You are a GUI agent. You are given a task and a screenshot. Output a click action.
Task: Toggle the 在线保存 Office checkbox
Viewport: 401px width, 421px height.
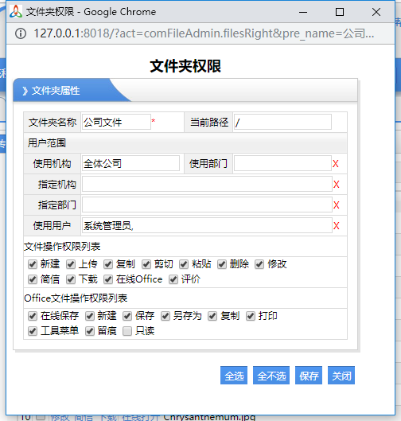pos(33,316)
